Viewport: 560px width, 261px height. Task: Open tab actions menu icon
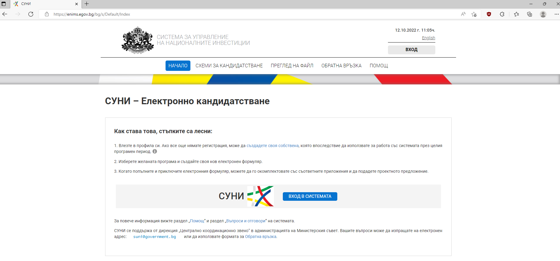(4, 4)
